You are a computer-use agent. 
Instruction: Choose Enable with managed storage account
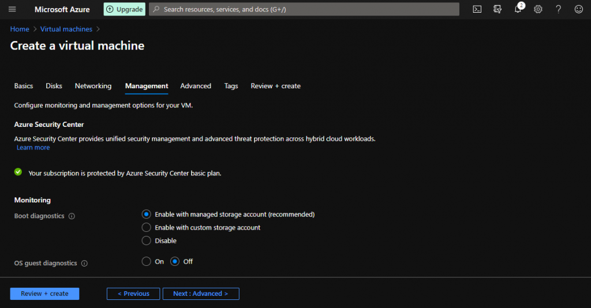147,215
